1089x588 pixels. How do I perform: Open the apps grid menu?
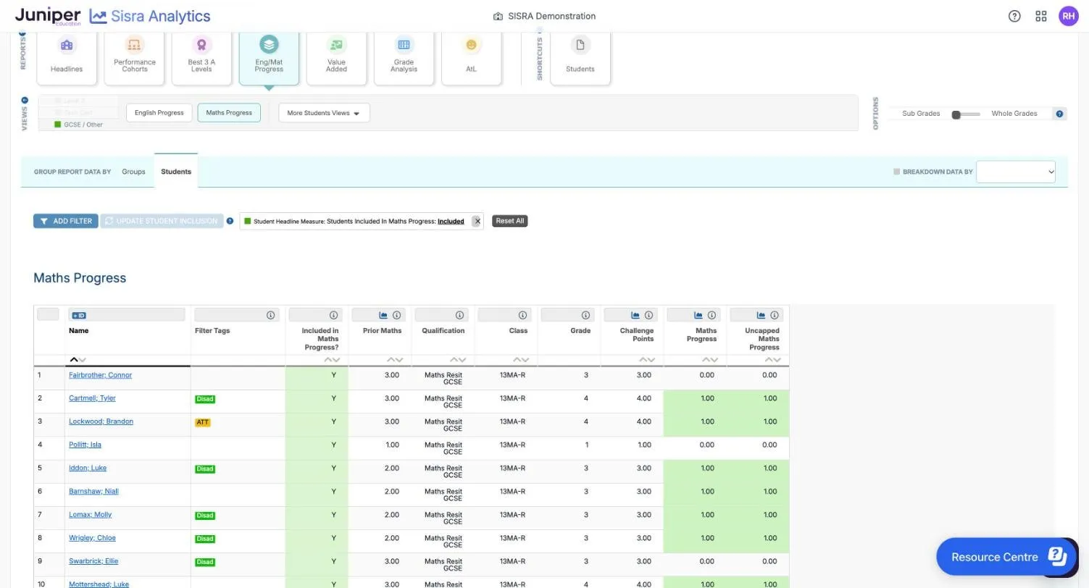(1041, 16)
